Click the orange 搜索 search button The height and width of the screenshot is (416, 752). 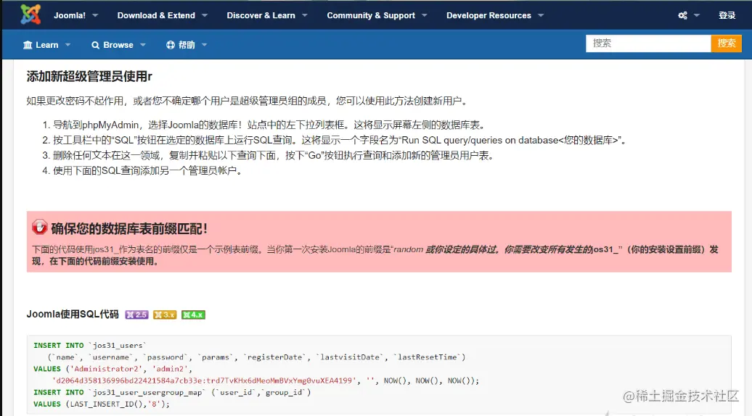click(x=726, y=43)
